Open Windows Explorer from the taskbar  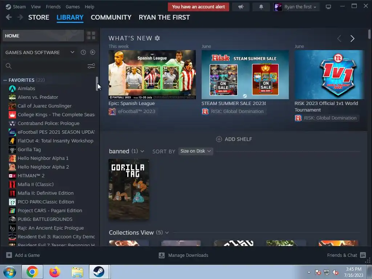point(77,272)
